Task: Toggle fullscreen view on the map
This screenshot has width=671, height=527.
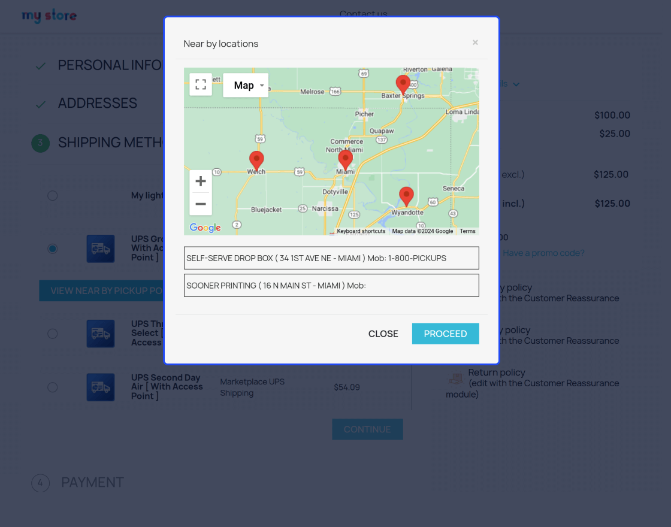Action: click(201, 84)
